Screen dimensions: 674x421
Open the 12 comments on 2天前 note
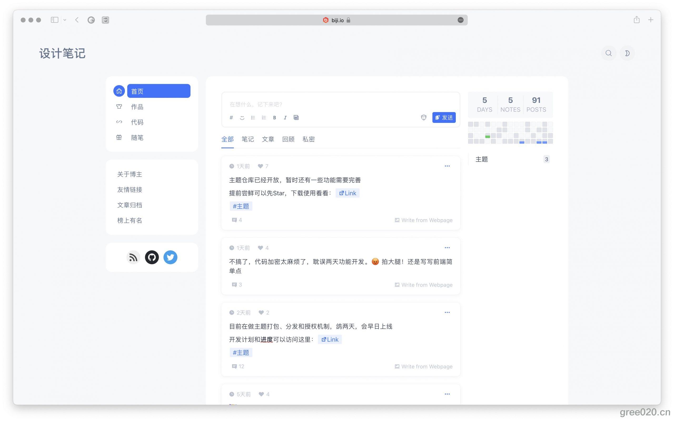(x=238, y=366)
